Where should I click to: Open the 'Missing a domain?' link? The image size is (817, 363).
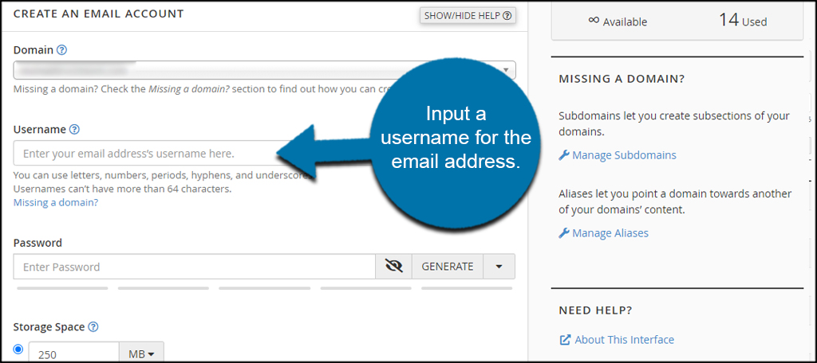click(x=56, y=203)
